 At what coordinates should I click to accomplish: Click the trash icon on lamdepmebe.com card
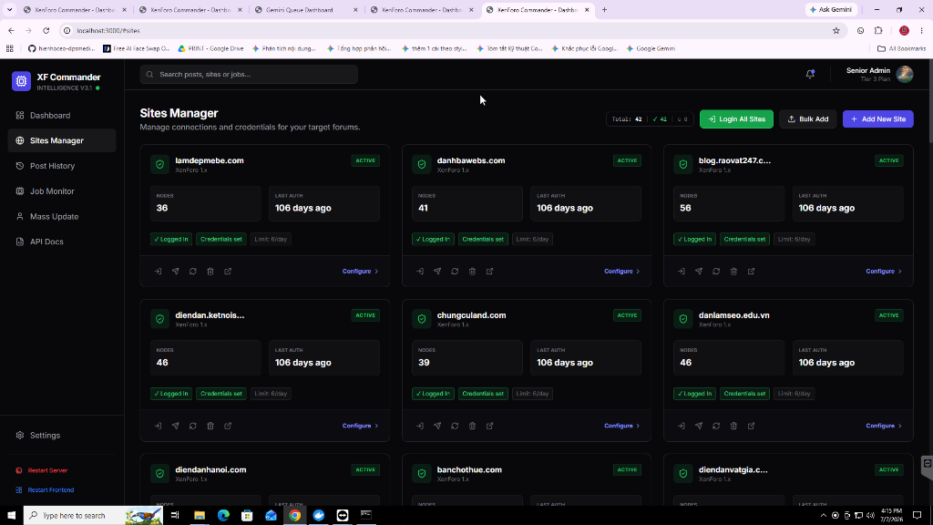tap(210, 272)
